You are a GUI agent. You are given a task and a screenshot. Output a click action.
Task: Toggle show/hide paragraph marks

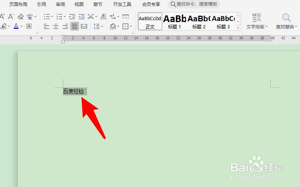coord(113,16)
